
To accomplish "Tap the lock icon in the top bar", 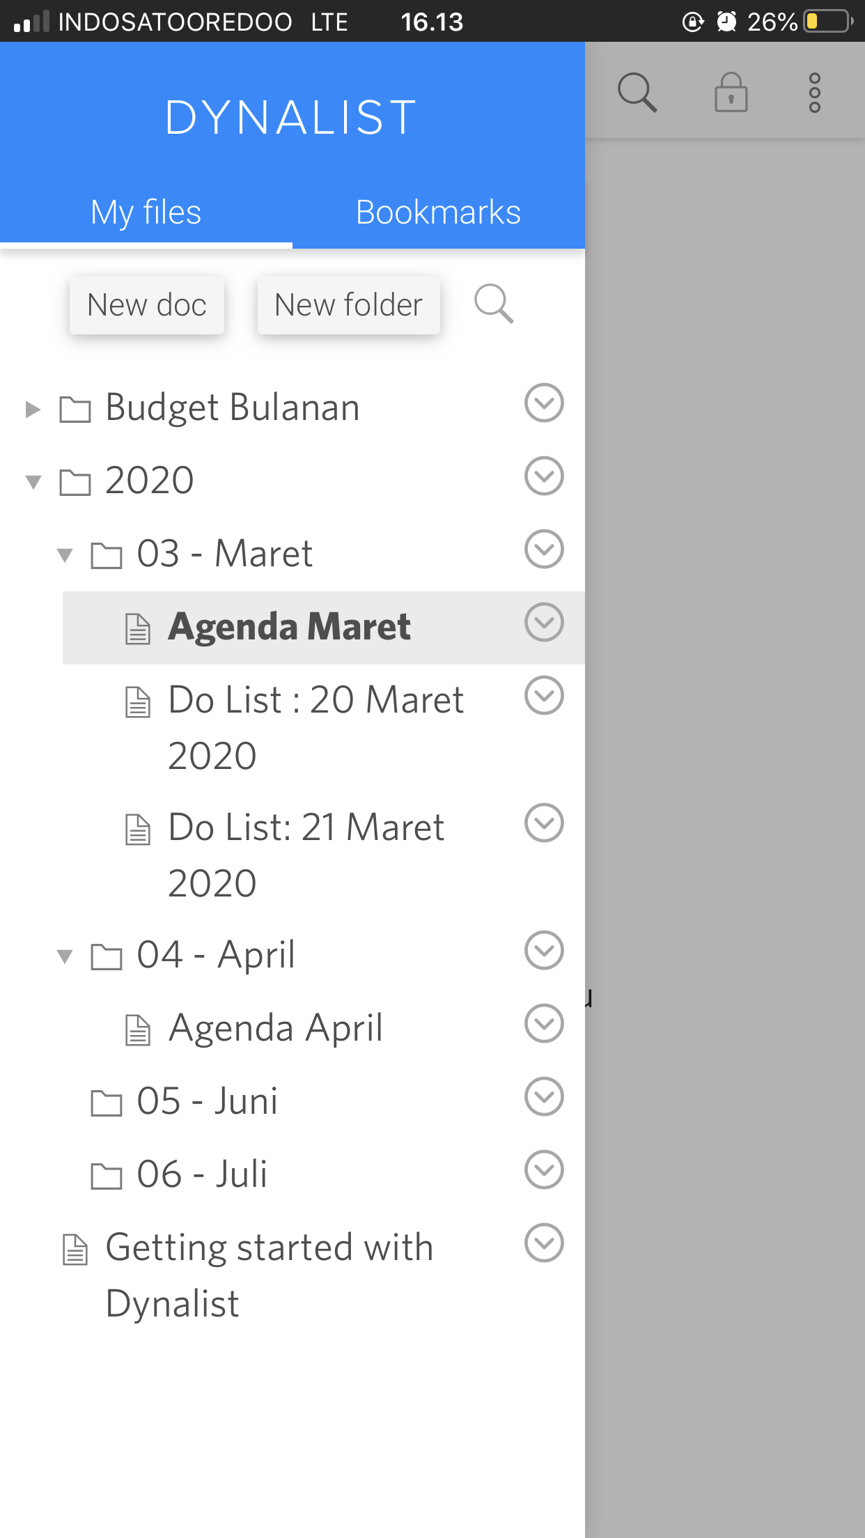I will click(x=731, y=92).
